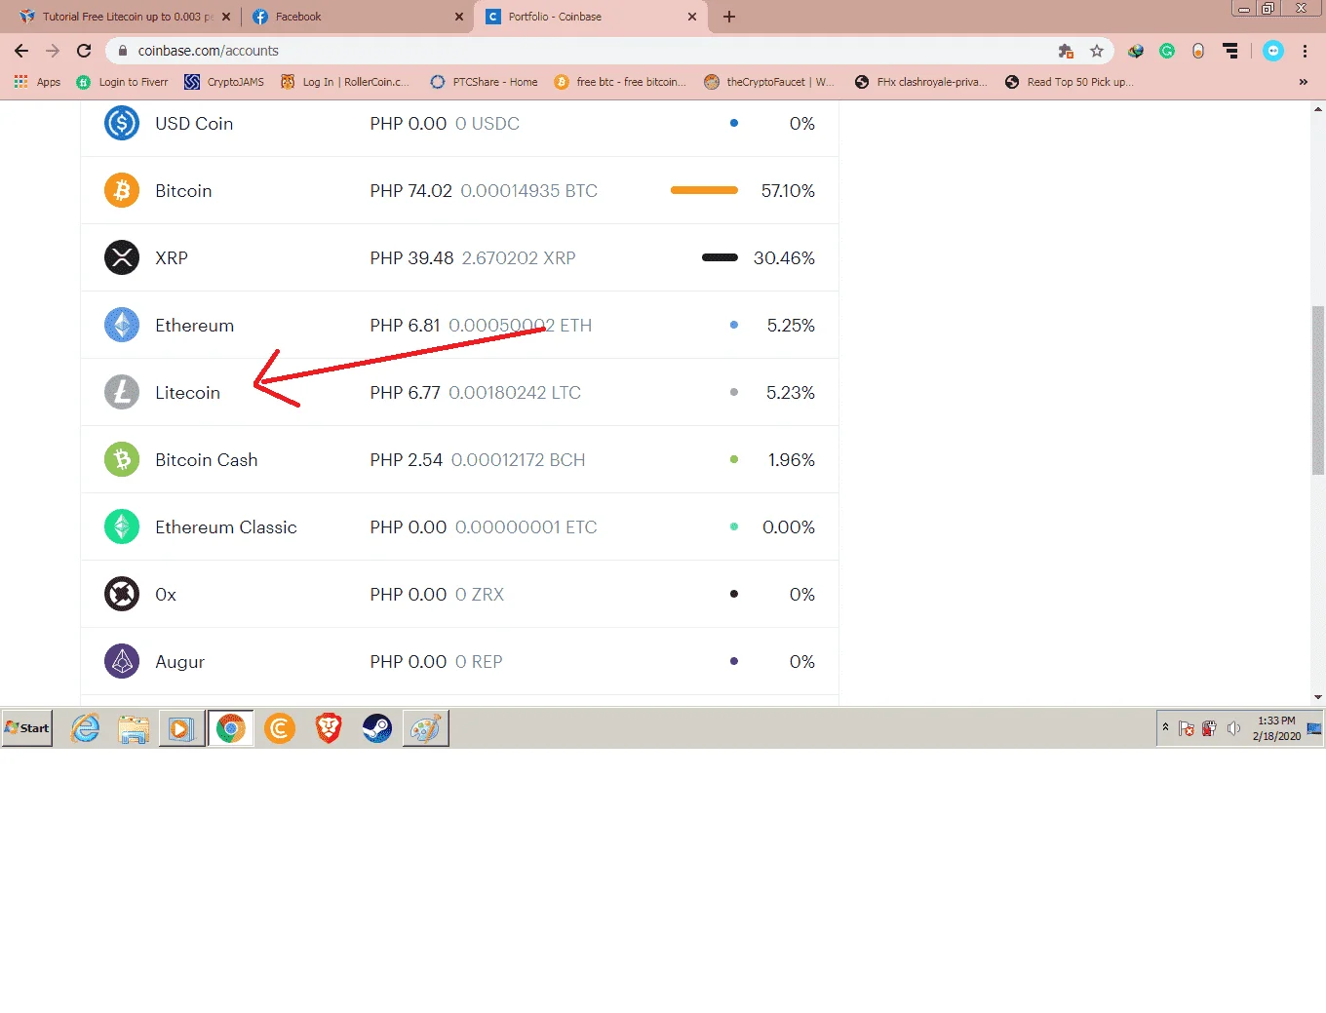Click the Chrome taskbar icon
This screenshot has height=1013, width=1326.
[x=231, y=728]
